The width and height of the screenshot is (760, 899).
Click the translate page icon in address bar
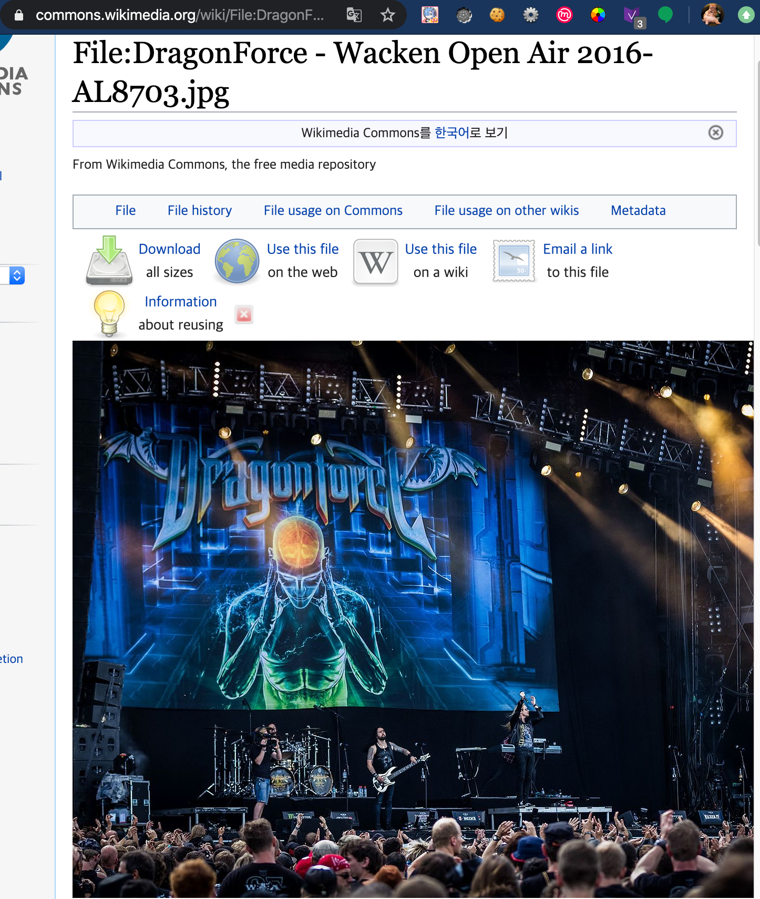(x=354, y=15)
